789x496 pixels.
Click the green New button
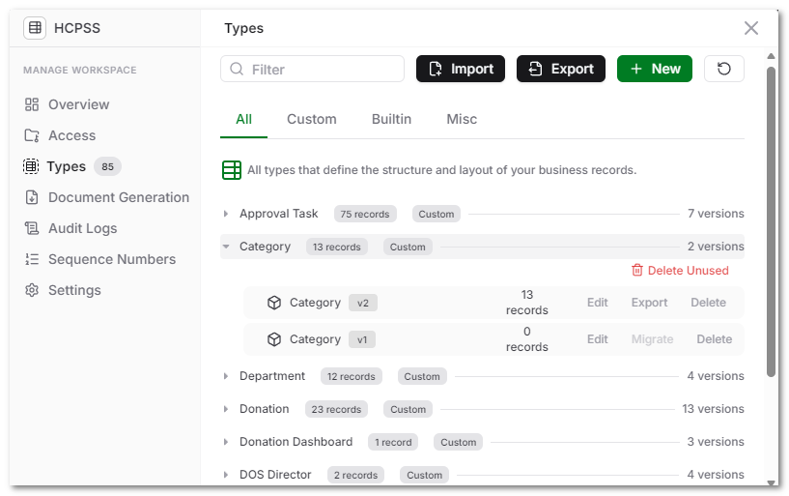(x=654, y=69)
